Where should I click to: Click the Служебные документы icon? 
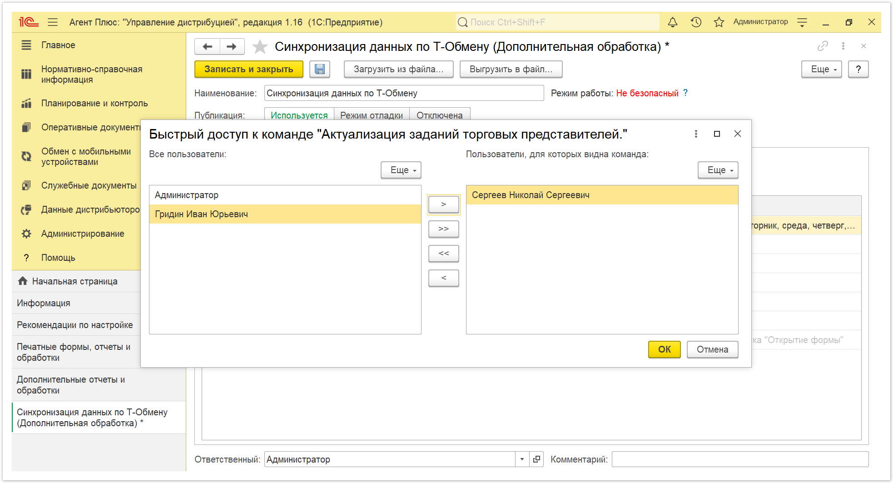pyautogui.click(x=26, y=185)
